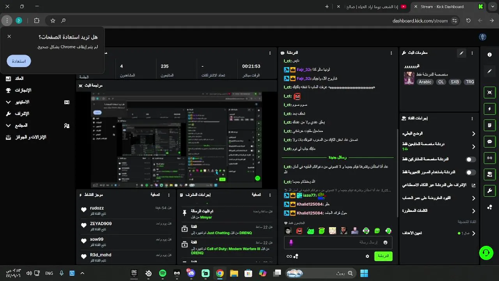Open the moderator log rail icon
This screenshot has height=281, width=499.
[490, 125]
